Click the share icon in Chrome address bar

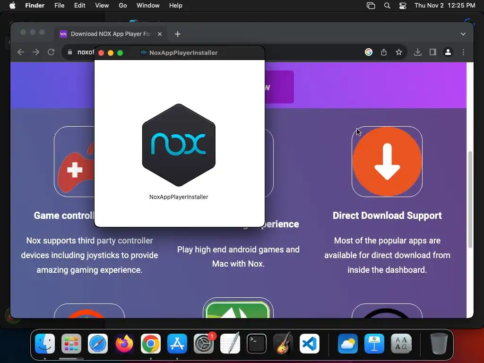click(384, 52)
